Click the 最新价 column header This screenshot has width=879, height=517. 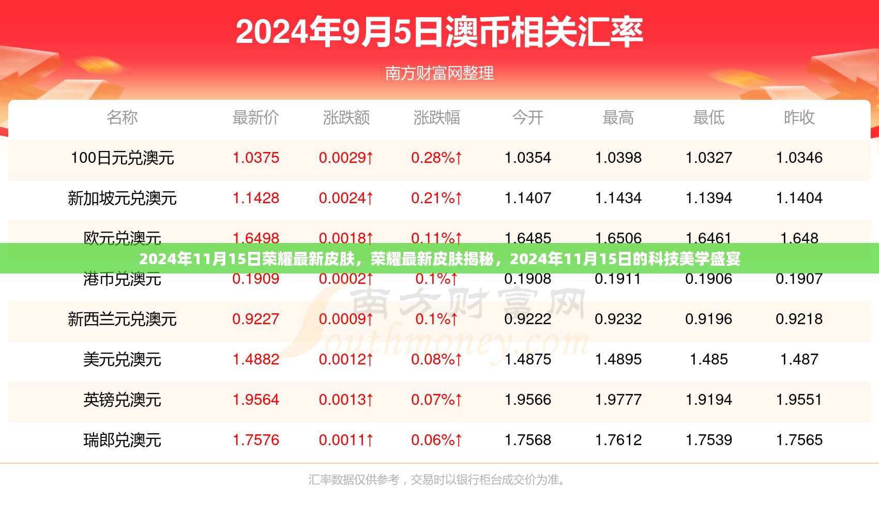pos(256,117)
